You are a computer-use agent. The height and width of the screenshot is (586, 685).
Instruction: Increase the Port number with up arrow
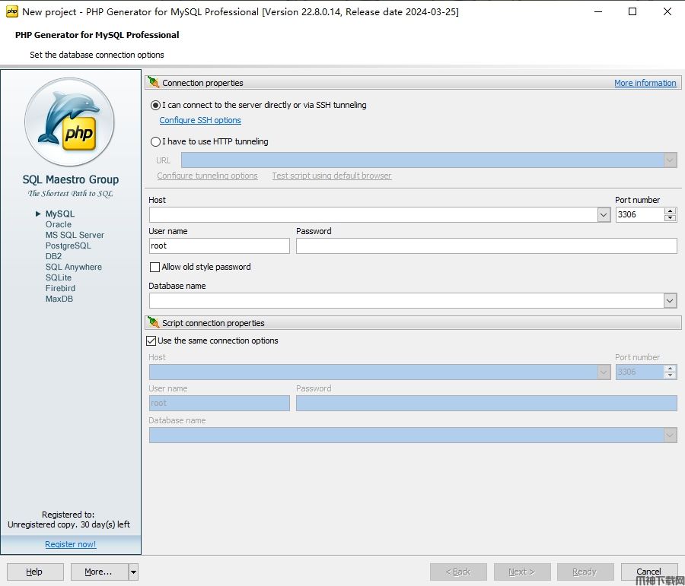pyautogui.click(x=670, y=211)
